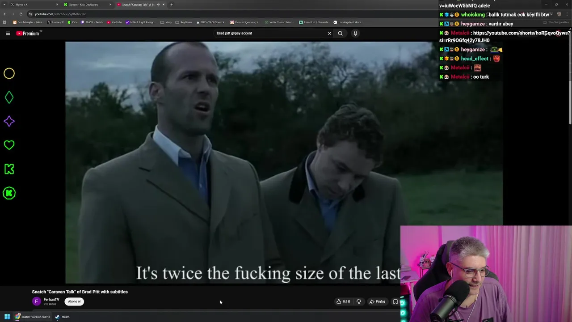Open the YouTube hamburger guide menu
Viewport: 572px width, 322px height.
click(8, 33)
